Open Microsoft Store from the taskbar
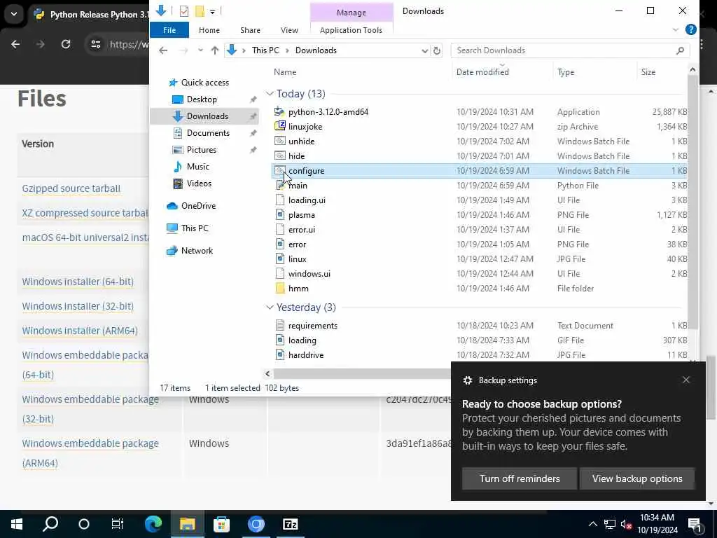This screenshot has width=717, height=538. point(221,524)
